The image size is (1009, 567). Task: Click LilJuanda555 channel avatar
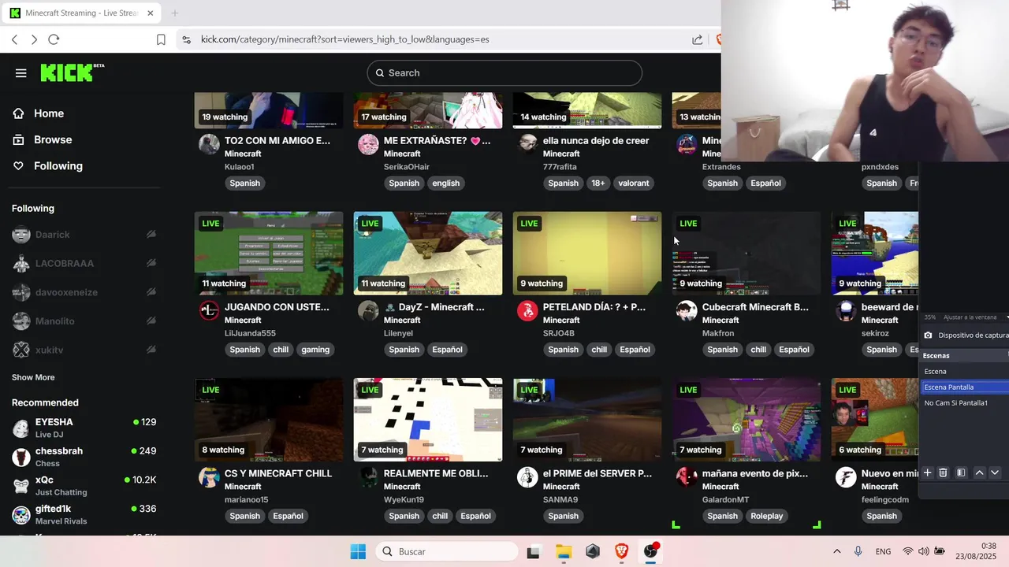[x=209, y=310]
